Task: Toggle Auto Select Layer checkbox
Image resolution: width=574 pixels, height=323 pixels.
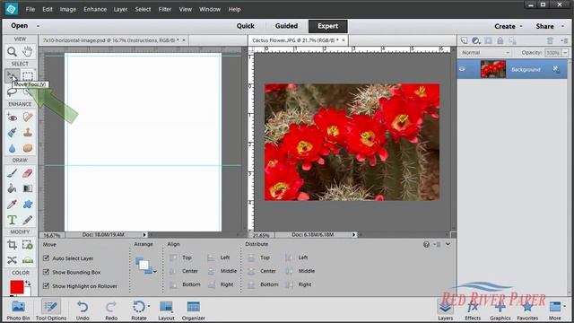Action: (46, 258)
